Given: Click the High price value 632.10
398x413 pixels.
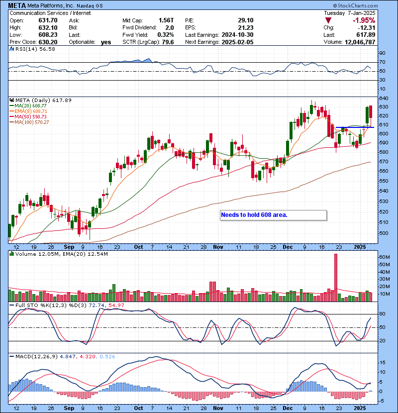Looking at the screenshot, I should pyautogui.click(x=48, y=28).
